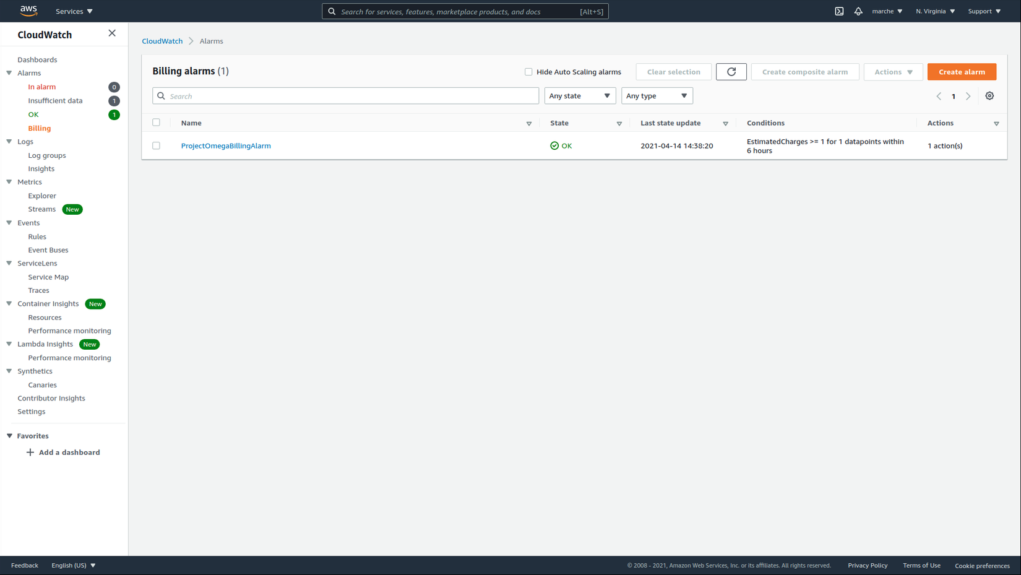Collapse the Synthetics tree section

coord(9,371)
